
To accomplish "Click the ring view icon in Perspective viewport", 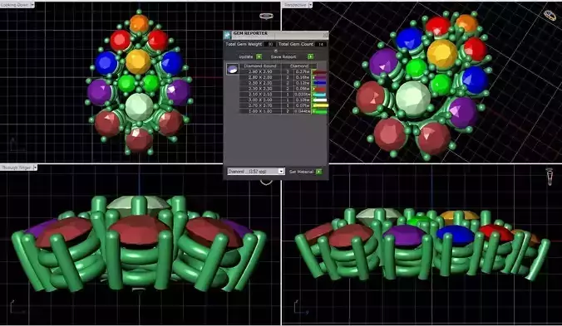I will [550, 15].
